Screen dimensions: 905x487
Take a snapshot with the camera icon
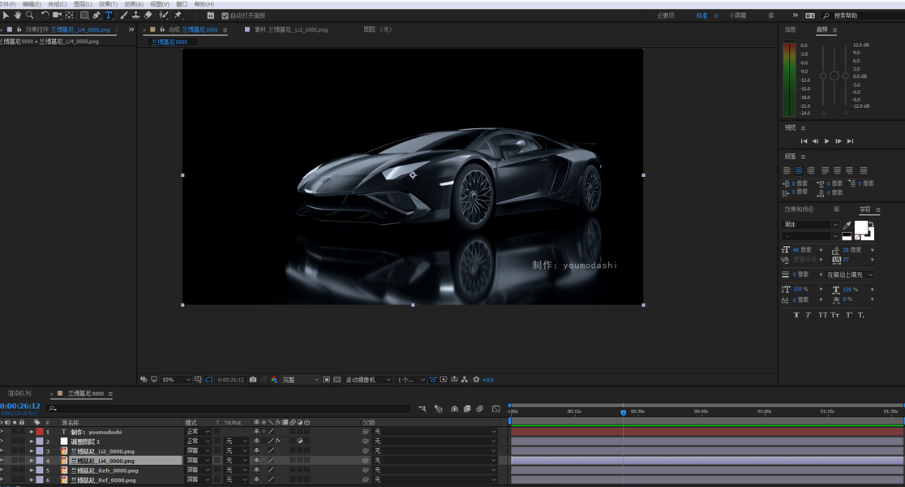pos(253,380)
